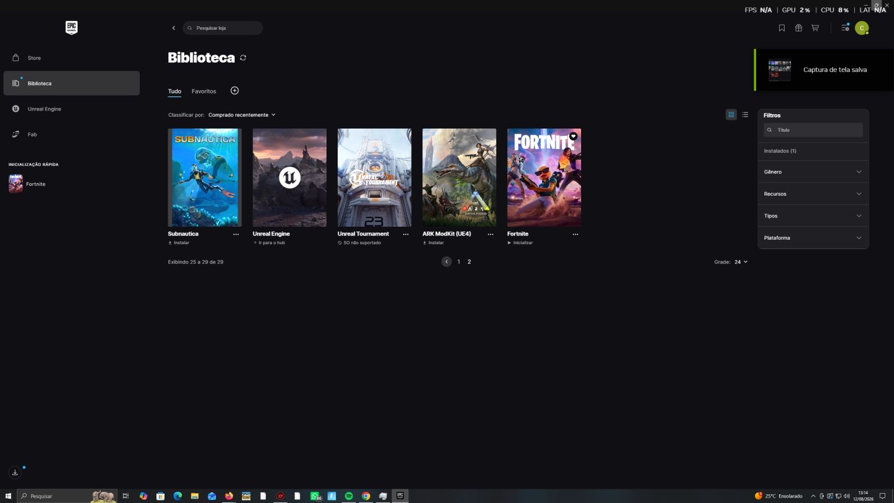Expand the Plataforma filter section
894x503 pixels.
(x=813, y=238)
